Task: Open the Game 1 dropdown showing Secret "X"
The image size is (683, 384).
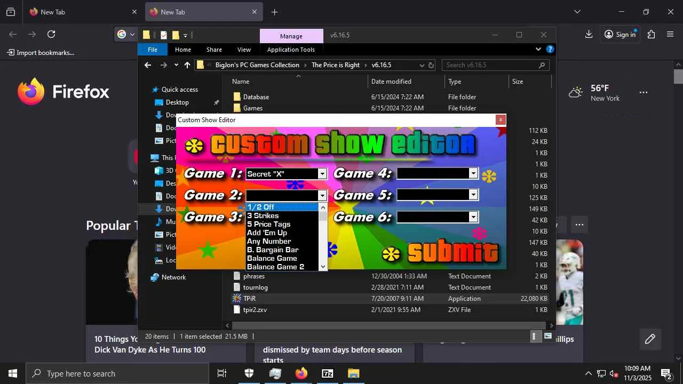Action: pyautogui.click(x=322, y=174)
